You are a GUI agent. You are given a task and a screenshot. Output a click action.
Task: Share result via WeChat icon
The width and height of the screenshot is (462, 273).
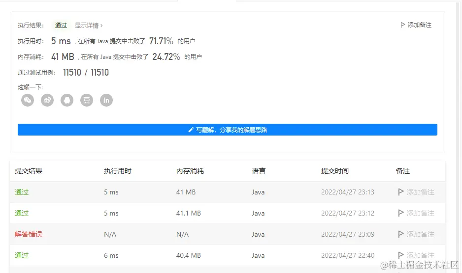(28, 100)
